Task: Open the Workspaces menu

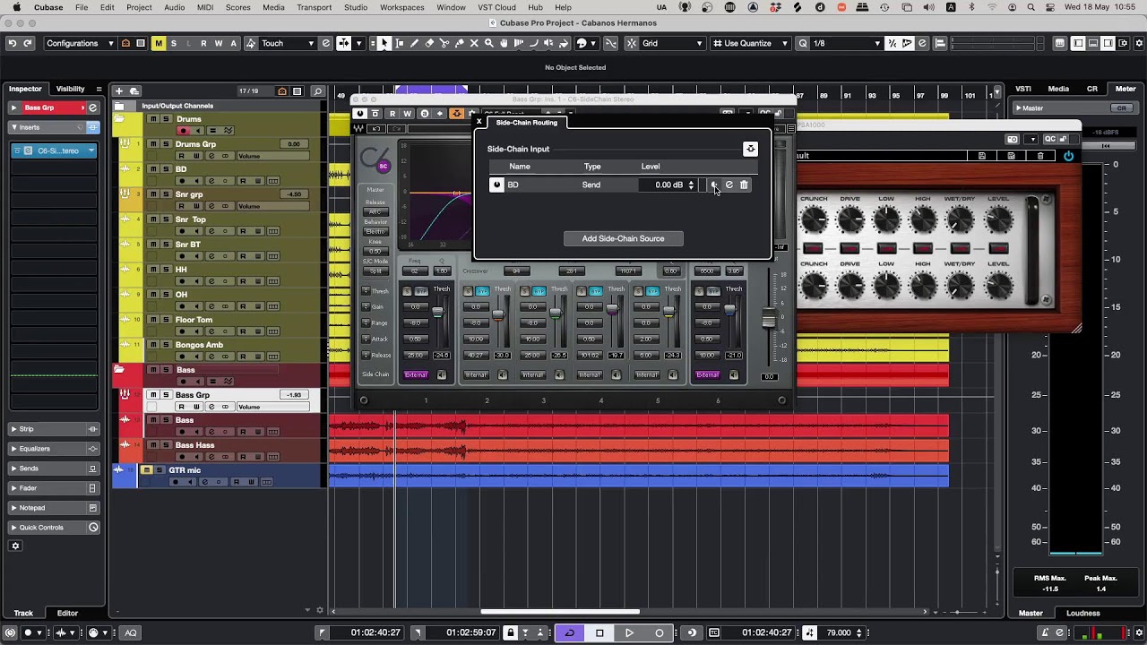Action: coord(401,7)
